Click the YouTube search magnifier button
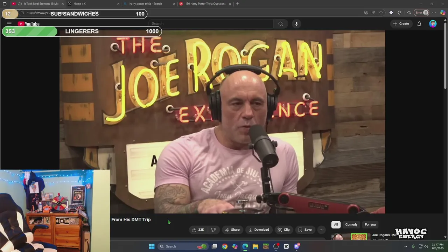The width and height of the screenshot is (448, 252). tap(280, 24)
